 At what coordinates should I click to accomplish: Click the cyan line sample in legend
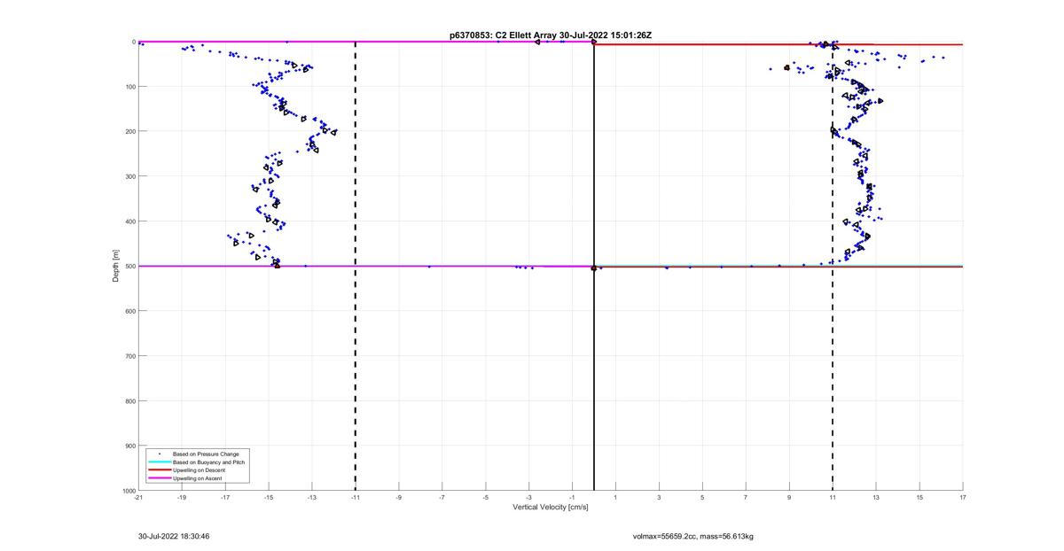click(x=160, y=462)
